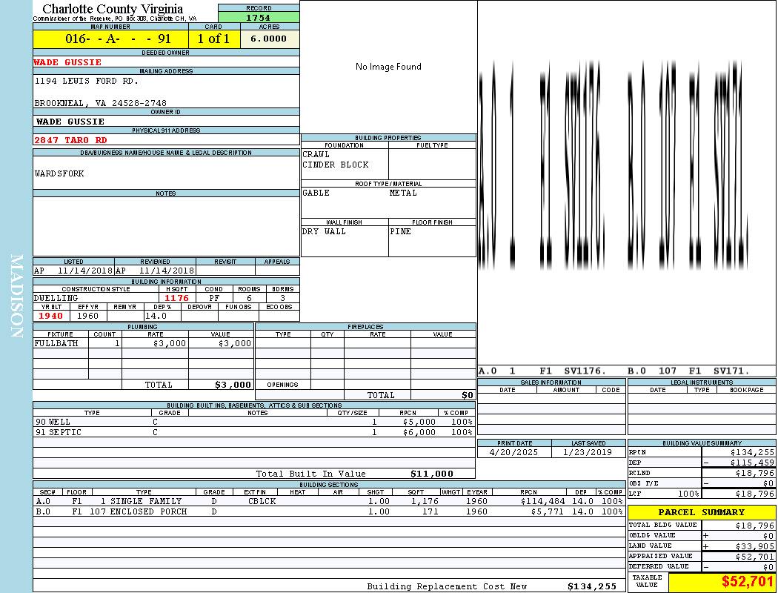Click the No Image Found placeholder
Viewport: 778px width, 593px height.
pyautogui.click(x=388, y=67)
